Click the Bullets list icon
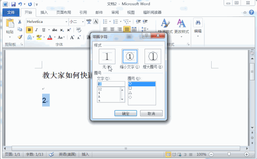The width and height of the screenshot is (257, 159). tap(105, 21)
